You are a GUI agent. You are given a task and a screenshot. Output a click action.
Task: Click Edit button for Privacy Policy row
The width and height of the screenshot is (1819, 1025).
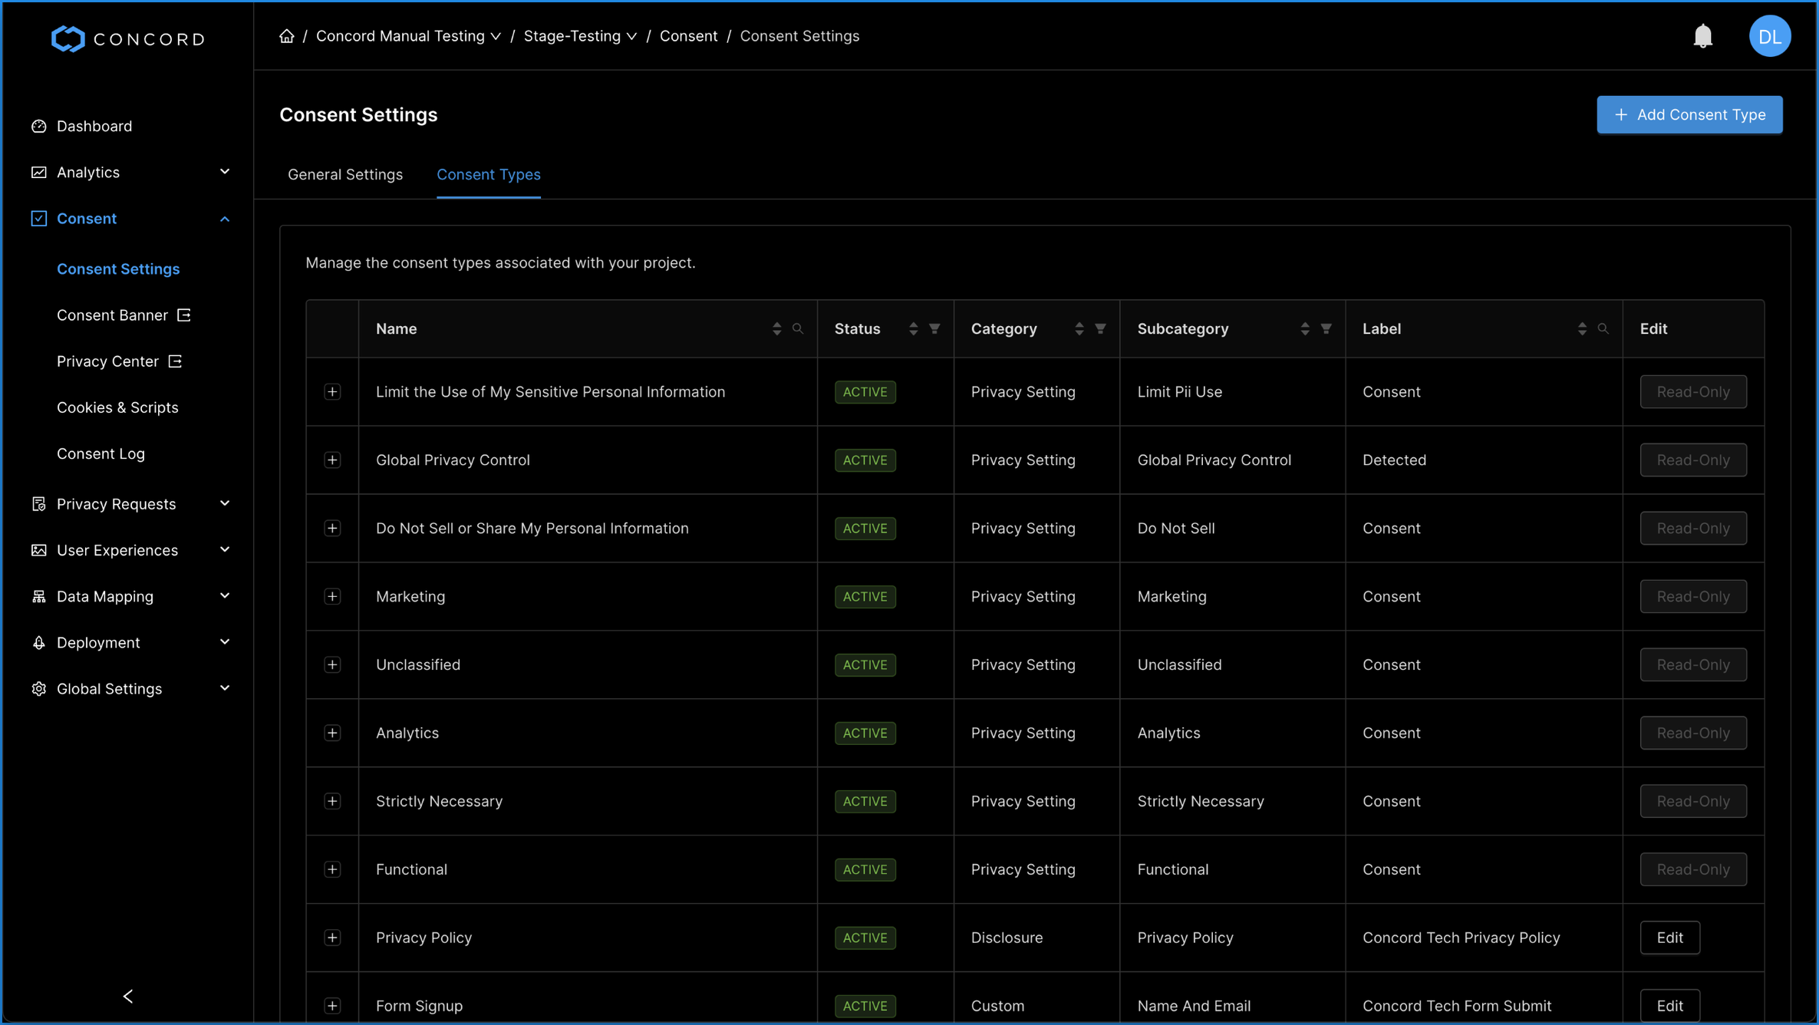[1670, 938]
